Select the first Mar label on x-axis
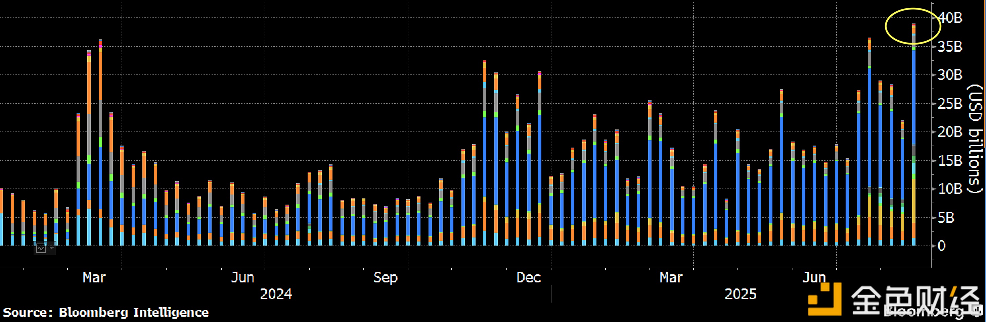 (x=94, y=277)
